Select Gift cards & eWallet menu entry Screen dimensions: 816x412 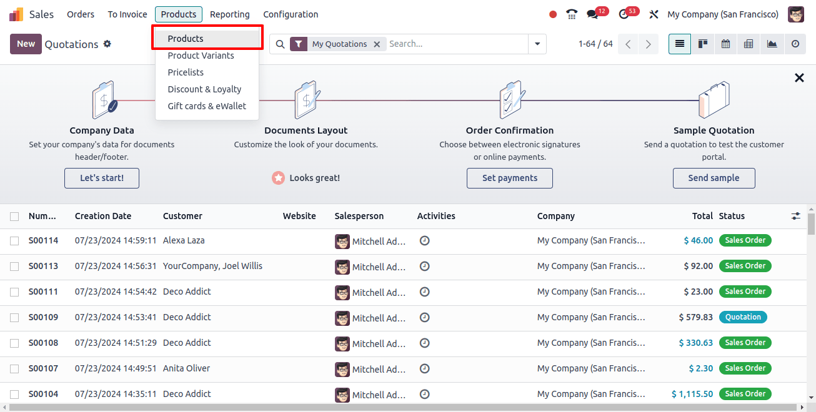(207, 106)
